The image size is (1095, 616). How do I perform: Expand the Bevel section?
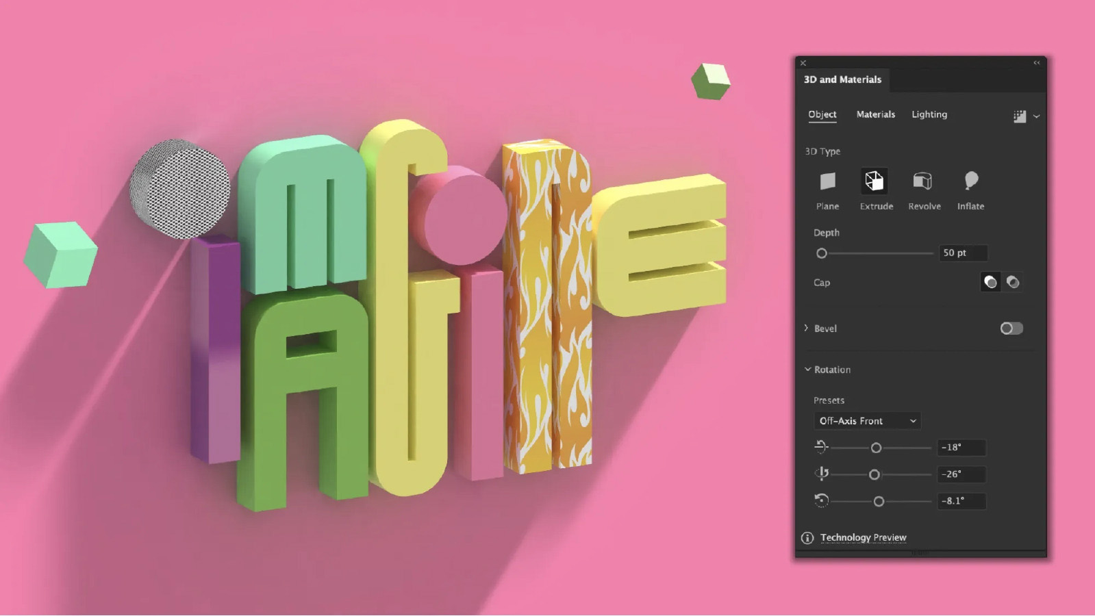click(x=806, y=329)
